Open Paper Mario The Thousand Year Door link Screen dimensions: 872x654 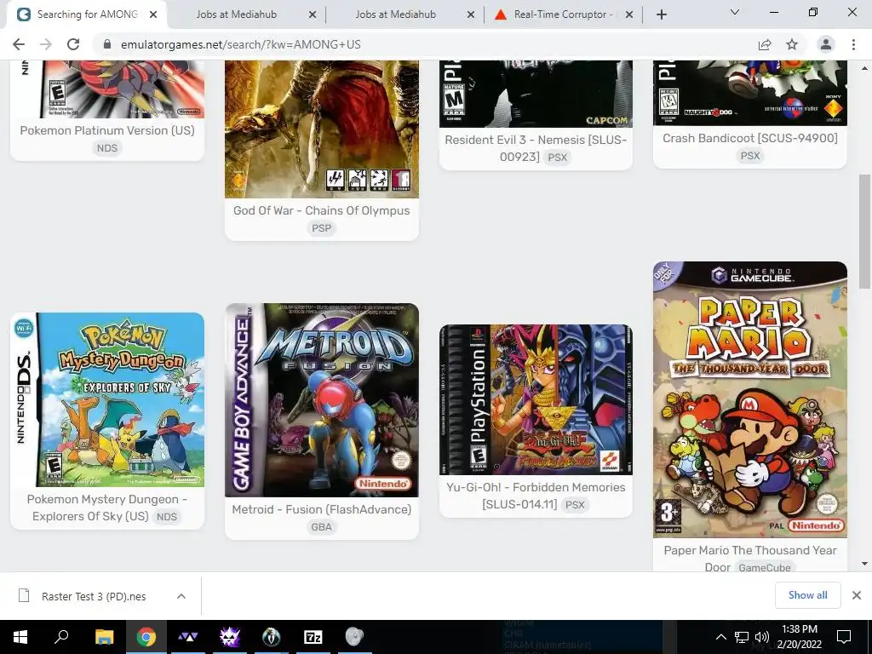pyautogui.click(x=749, y=559)
